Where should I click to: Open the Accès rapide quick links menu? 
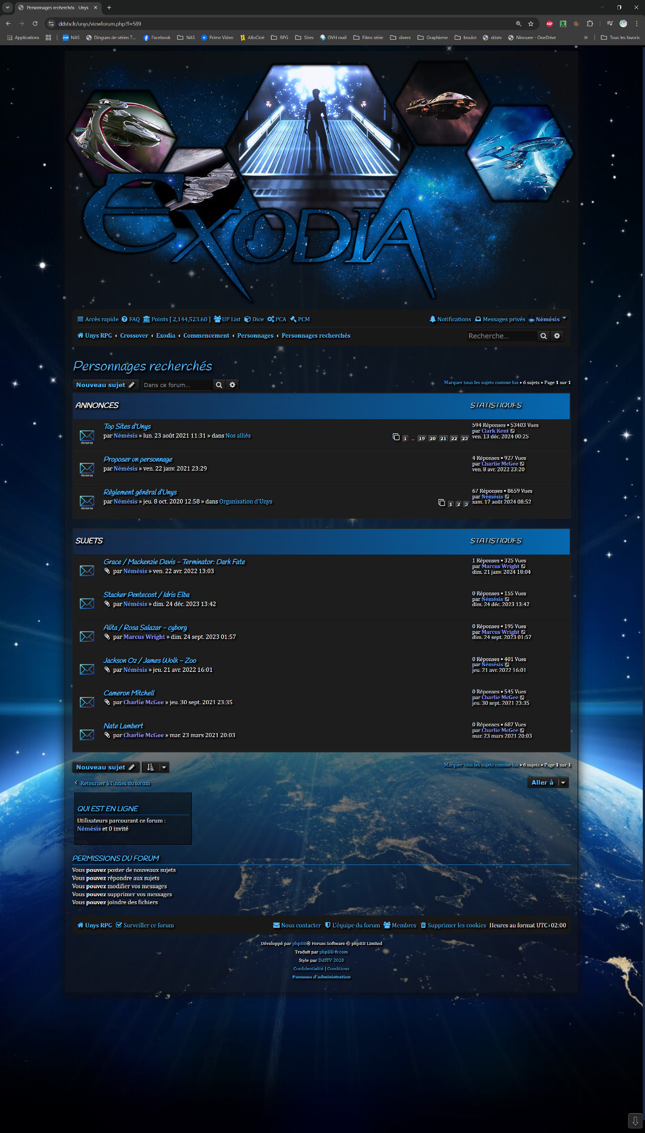pos(98,320)
